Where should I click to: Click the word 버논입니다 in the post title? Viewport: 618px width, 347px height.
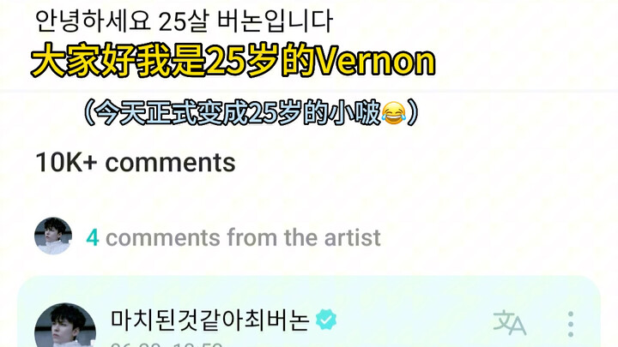pyautogui.click(x=275, y=21)
